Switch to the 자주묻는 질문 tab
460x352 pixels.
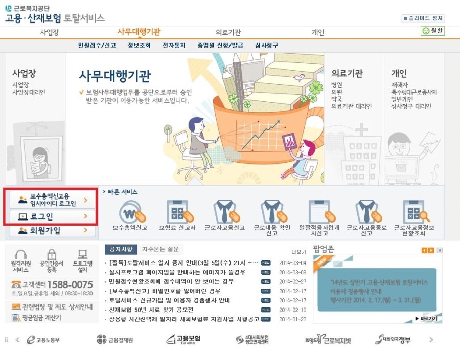(160, 249)
